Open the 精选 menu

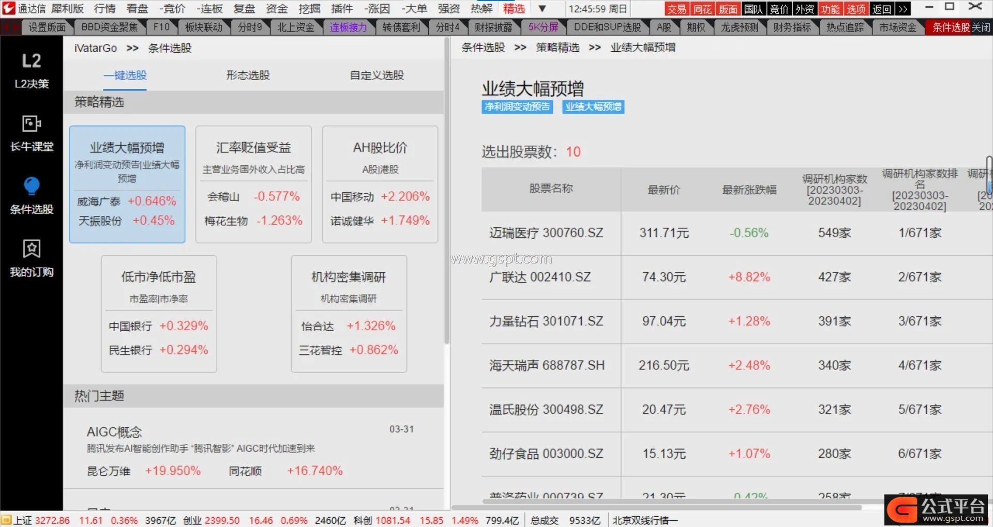(514, 9)
